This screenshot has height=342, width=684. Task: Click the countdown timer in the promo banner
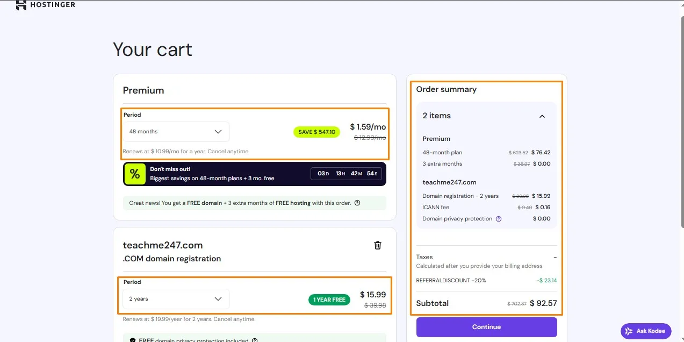tap(346, 173)
